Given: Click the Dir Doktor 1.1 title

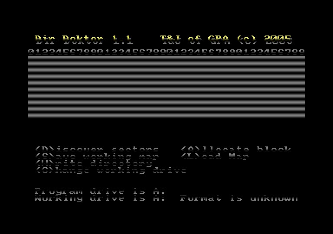Looking at the screenshot, I should pyautogui.click(x=83, y=39).
